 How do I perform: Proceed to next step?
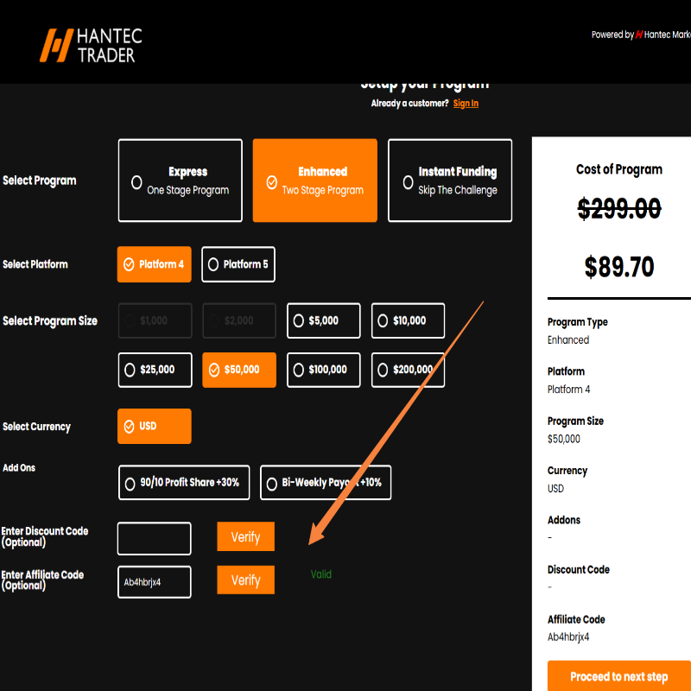(619, 676)
